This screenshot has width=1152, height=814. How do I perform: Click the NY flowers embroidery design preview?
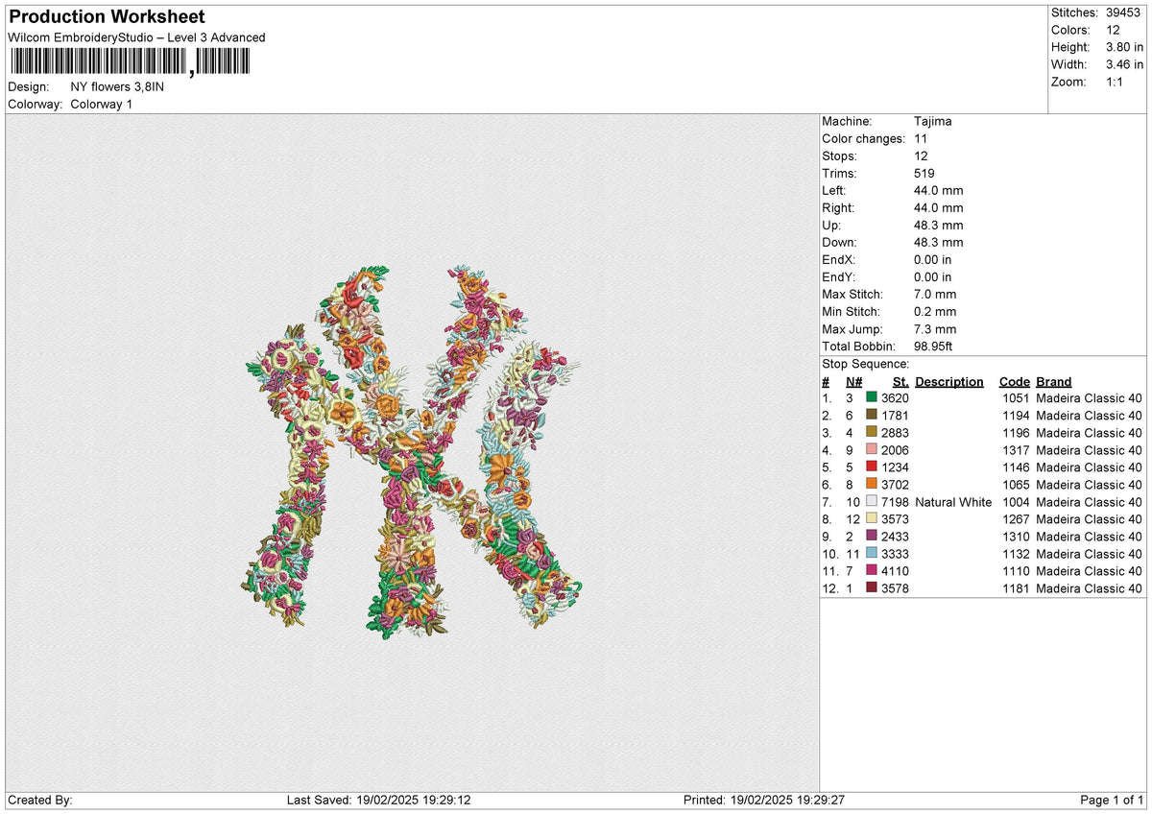[412, 451]
